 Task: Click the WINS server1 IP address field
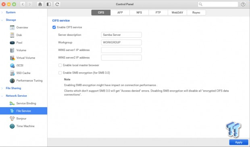(121, 50)
